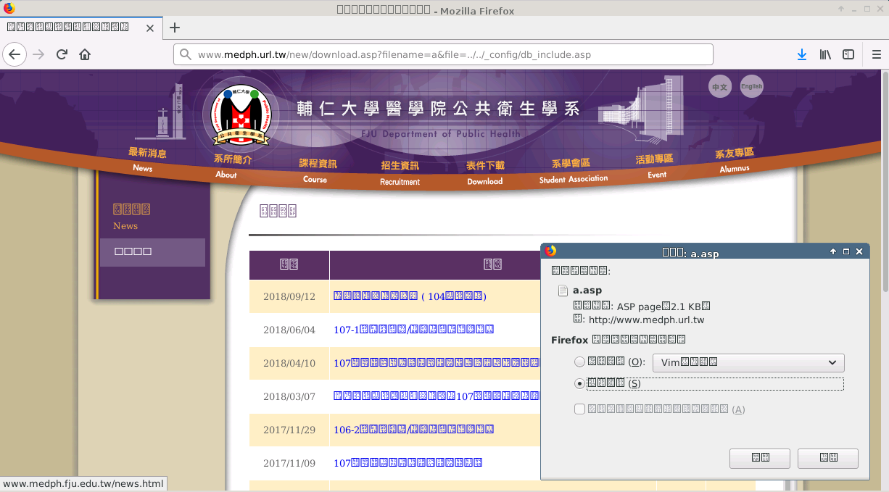Open the Event navigation menu item
This screenshot has width=889, height=492.
pos(655,166)
